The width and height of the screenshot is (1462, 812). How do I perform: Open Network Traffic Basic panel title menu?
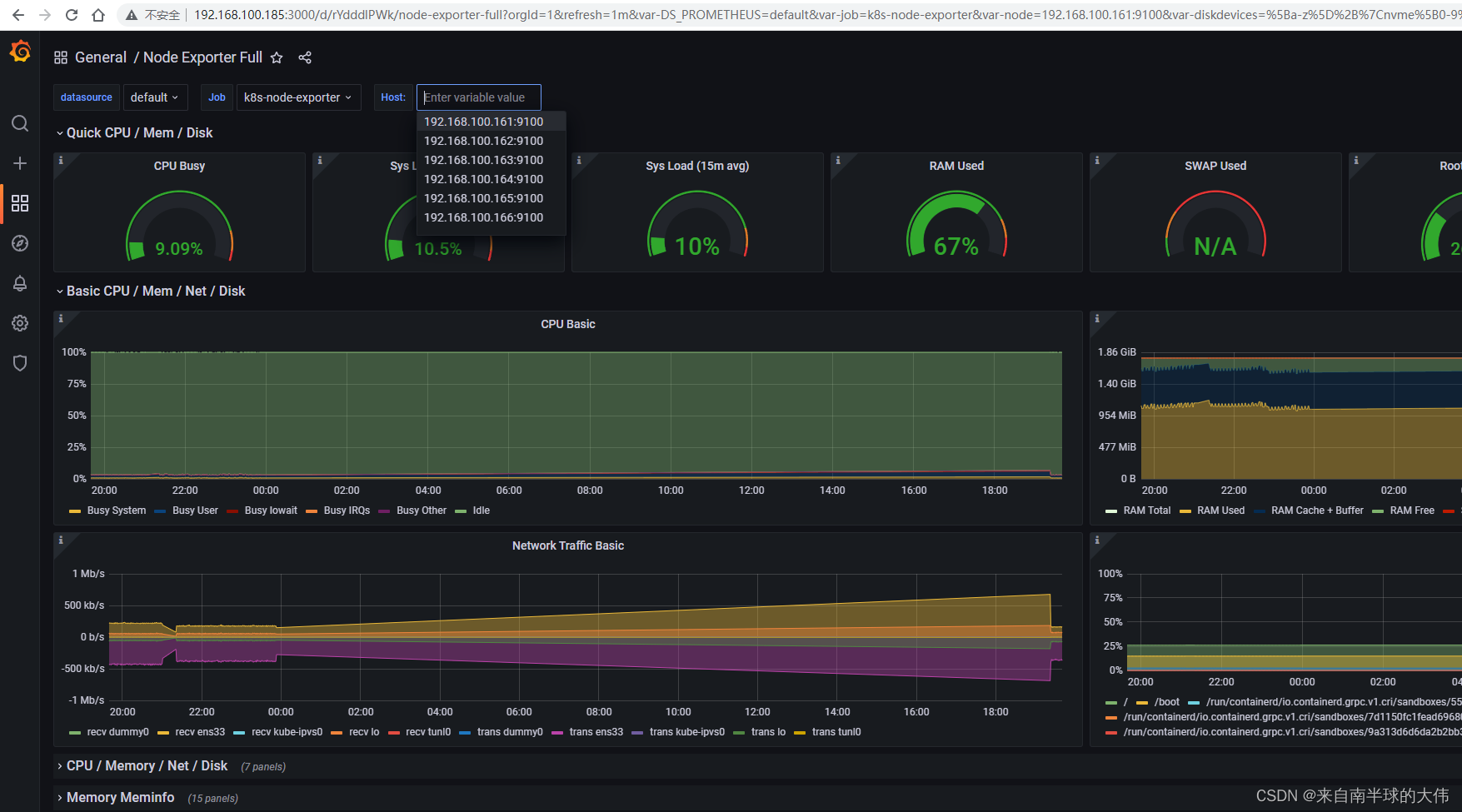click(x=568, y=545)
